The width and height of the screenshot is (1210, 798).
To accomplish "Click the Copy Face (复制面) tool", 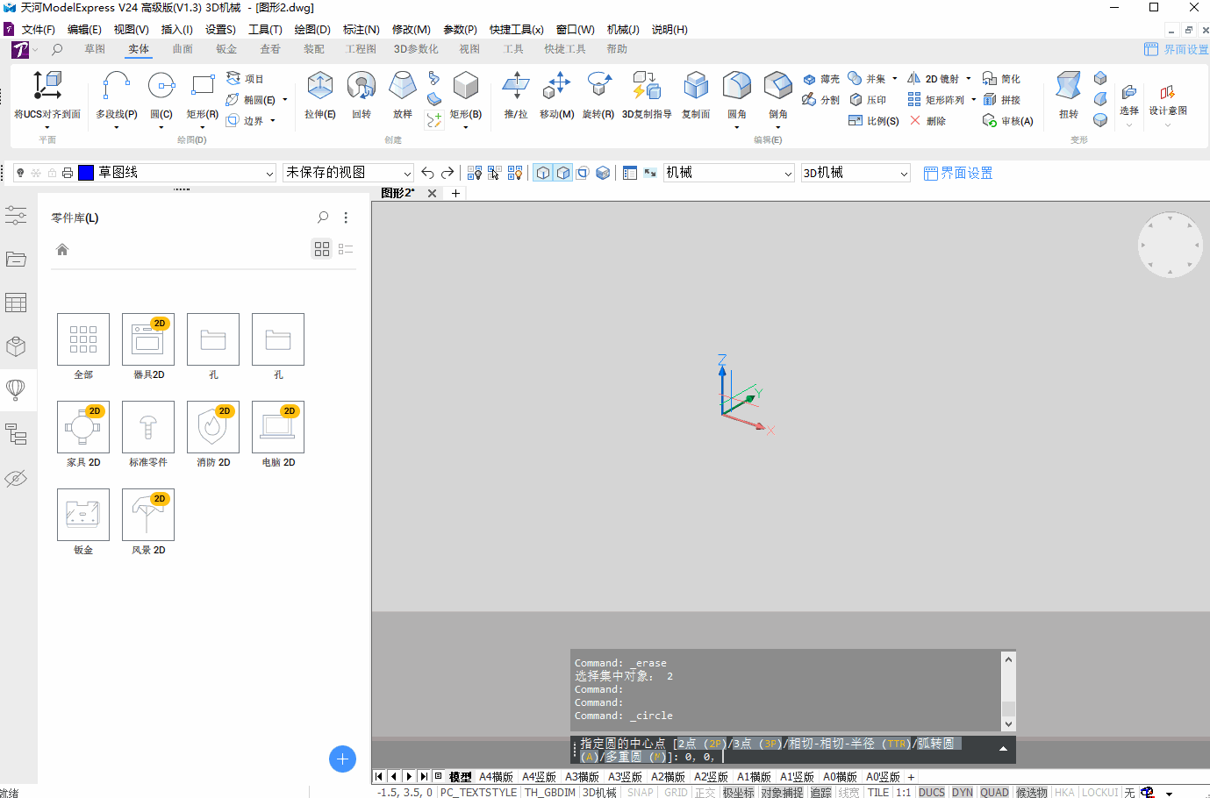I will (696, 95).
